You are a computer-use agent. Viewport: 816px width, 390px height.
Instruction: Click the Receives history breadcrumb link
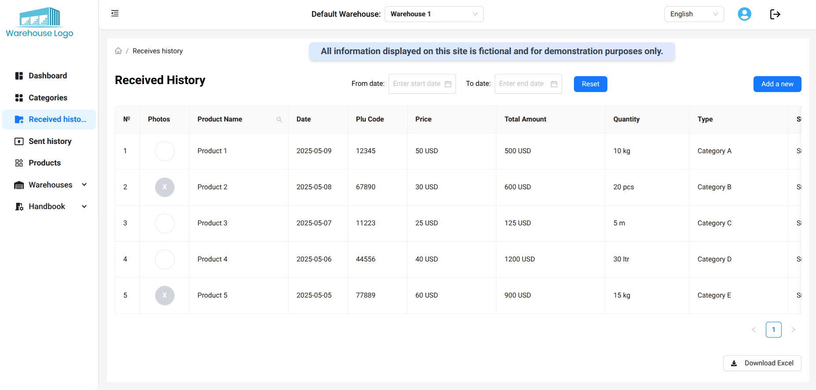158,51
